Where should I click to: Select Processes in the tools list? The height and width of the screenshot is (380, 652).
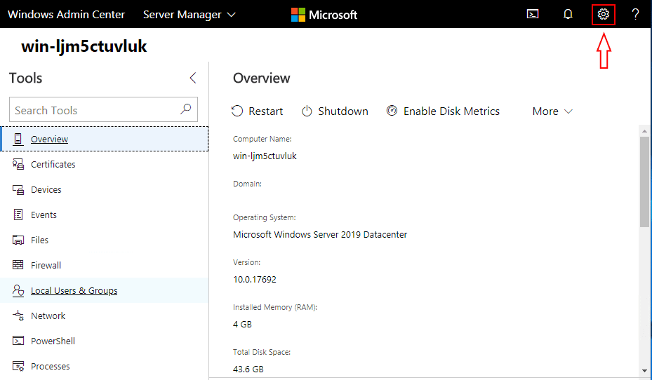pyautogui.click(x=50, y=366)
